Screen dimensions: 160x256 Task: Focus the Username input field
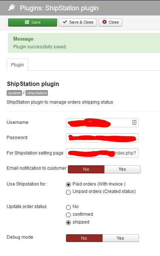102,122
